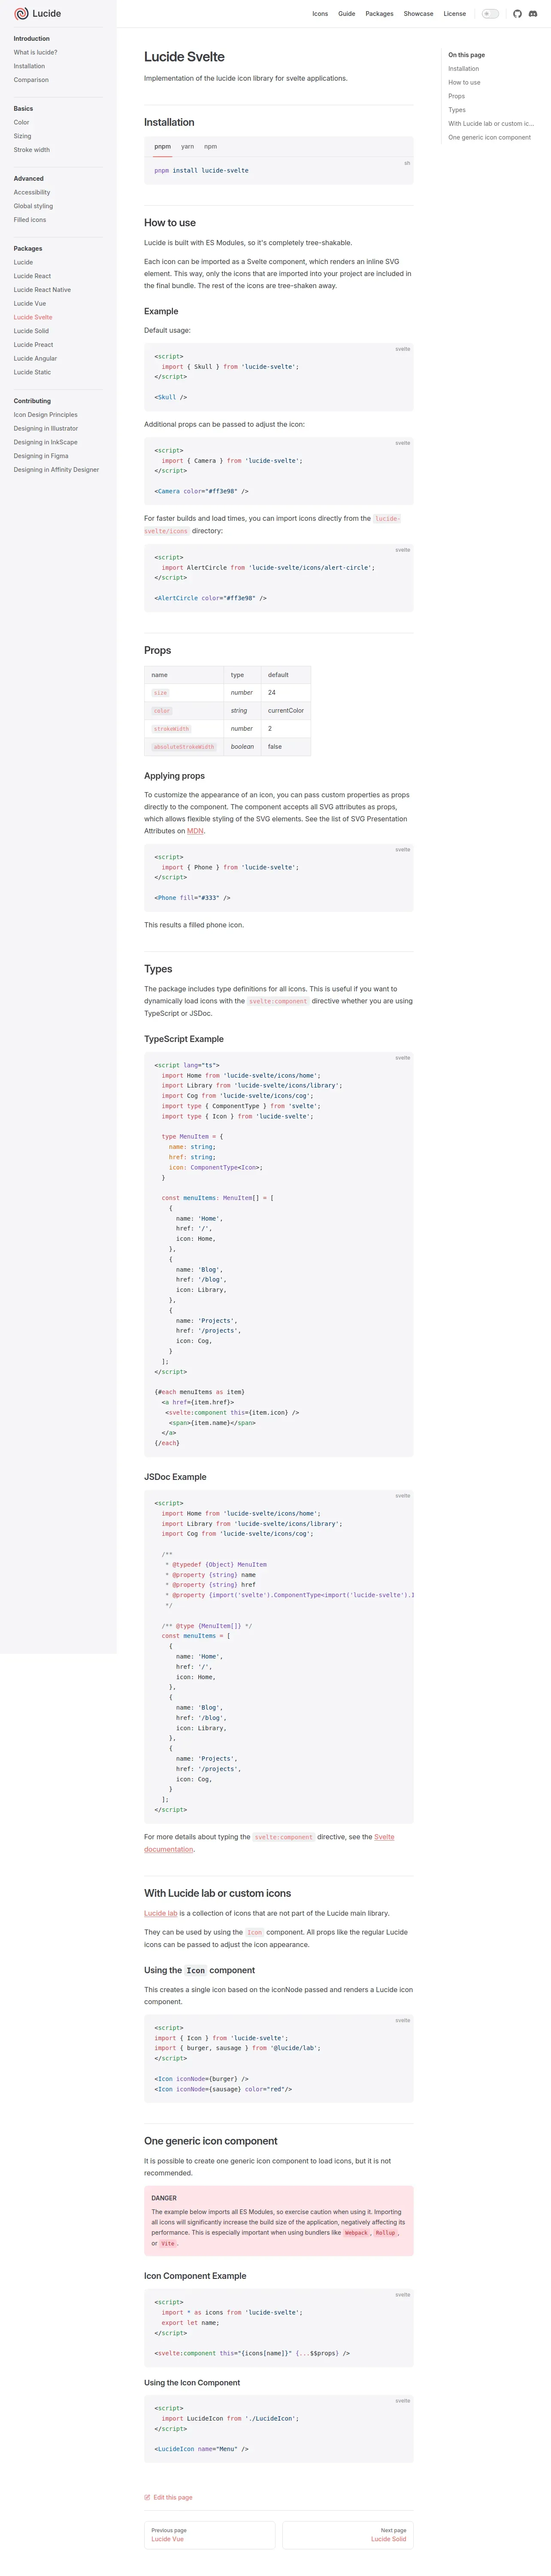The width and height of the screenshot is (551, 2576).
Task: Jump to How to use in outline
Action: [464, 83]
